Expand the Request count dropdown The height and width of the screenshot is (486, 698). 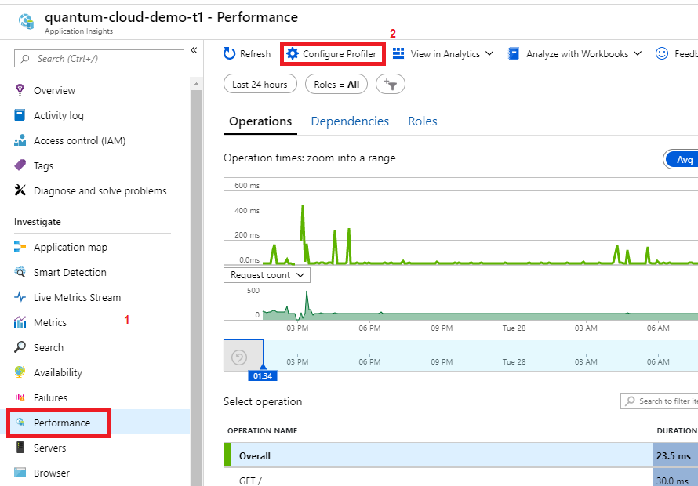[267, 275]
